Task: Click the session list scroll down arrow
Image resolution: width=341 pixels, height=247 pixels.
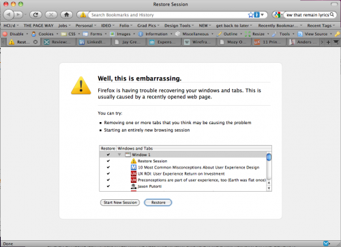Action: 269,188
